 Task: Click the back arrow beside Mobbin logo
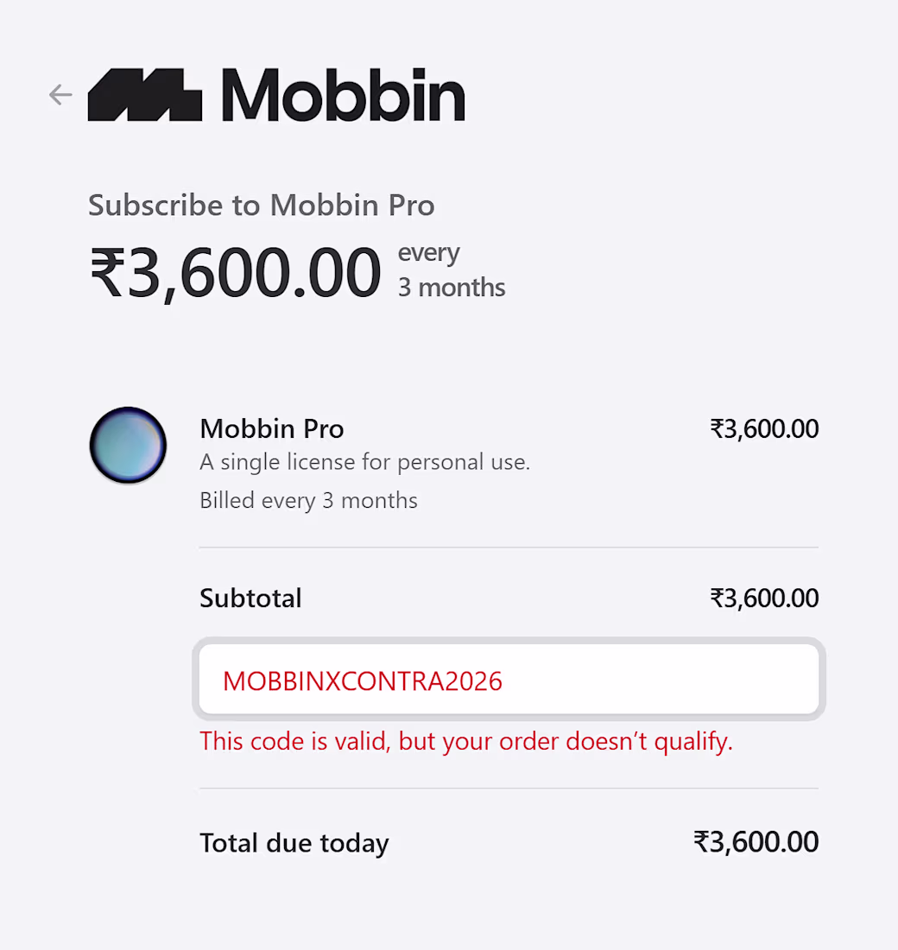pyautogui.click(x=60, y=94)
